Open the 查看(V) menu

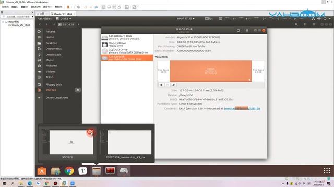pyautogui.click(x=25, y=7)
